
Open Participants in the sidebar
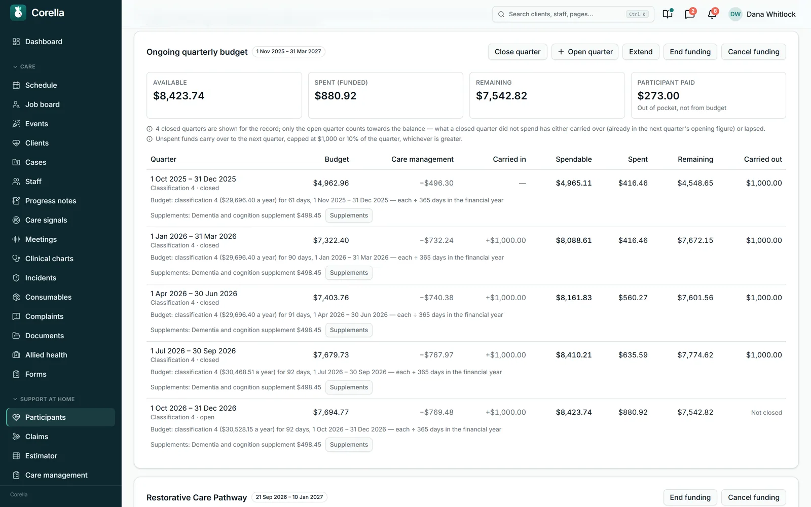click(60, 417)
